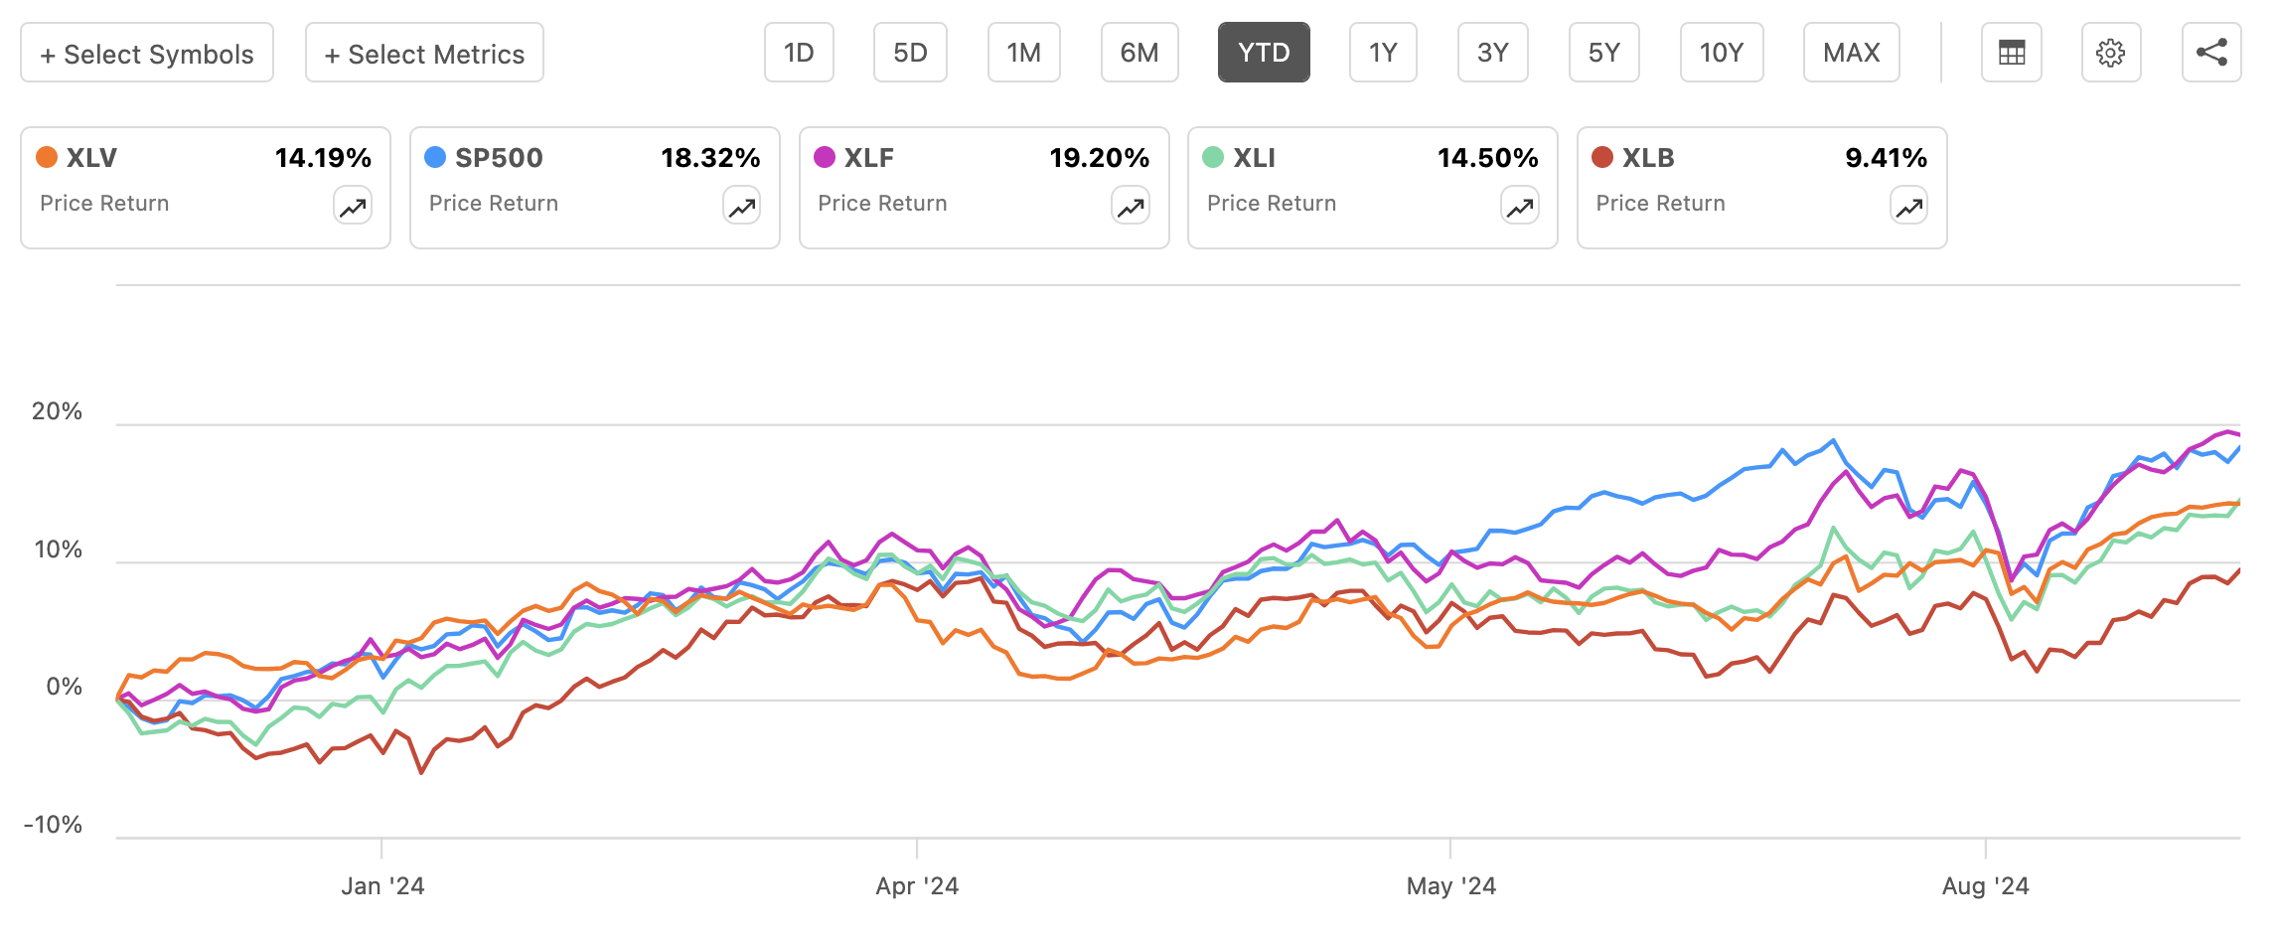Screen dimensions: 2277x942
Task: Click the XLV trend chart icon
Action: click(x=353, y=207)
